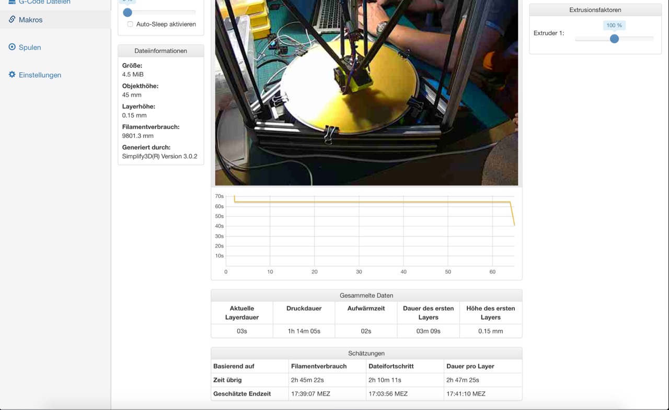Click the G-Code Dateien sidebar icon
669x410 pixels.
(x=12, y=2)
